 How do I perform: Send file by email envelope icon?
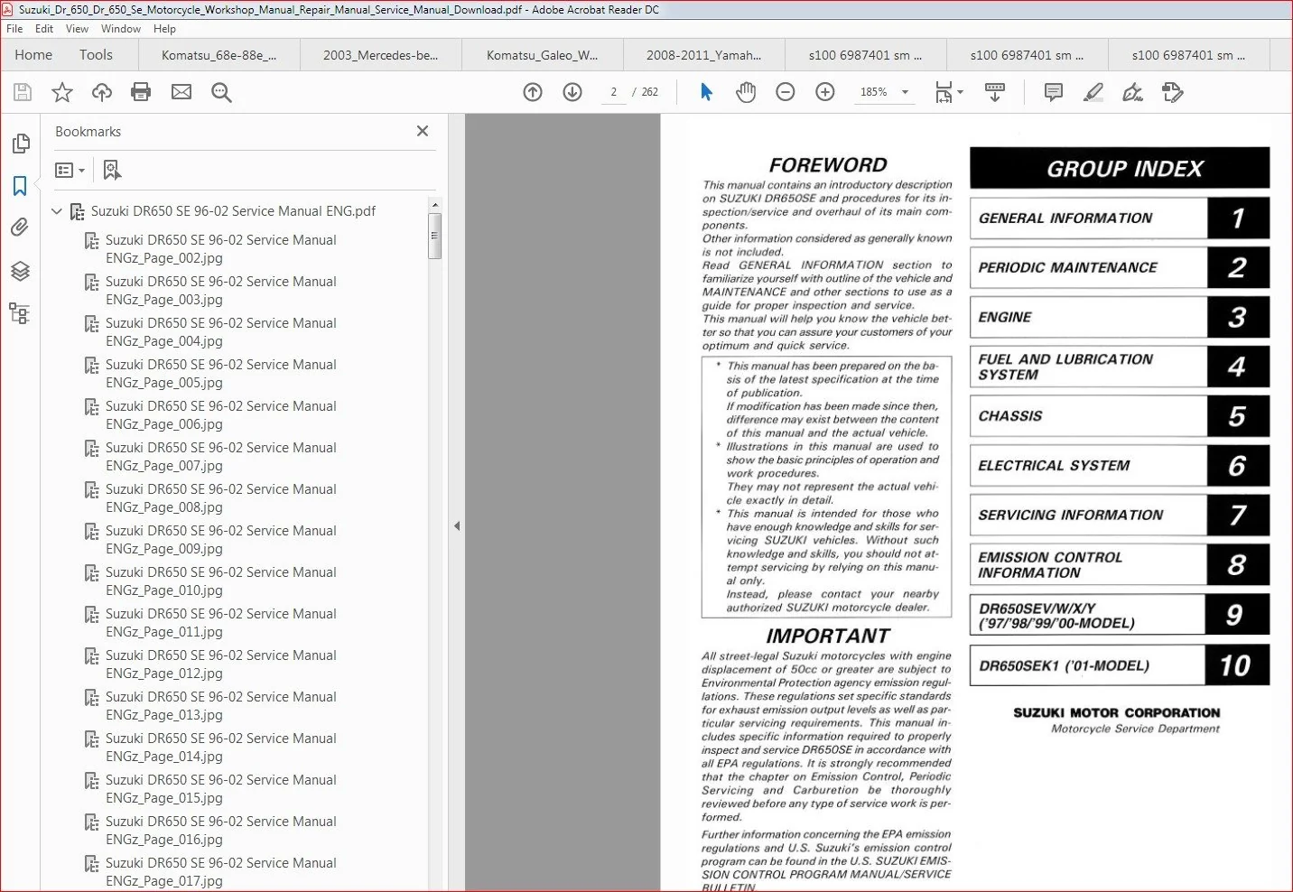(x=181, y=92)
